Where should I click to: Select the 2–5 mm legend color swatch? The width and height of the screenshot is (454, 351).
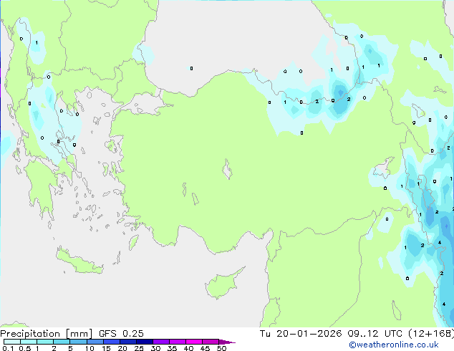(62, 342)
